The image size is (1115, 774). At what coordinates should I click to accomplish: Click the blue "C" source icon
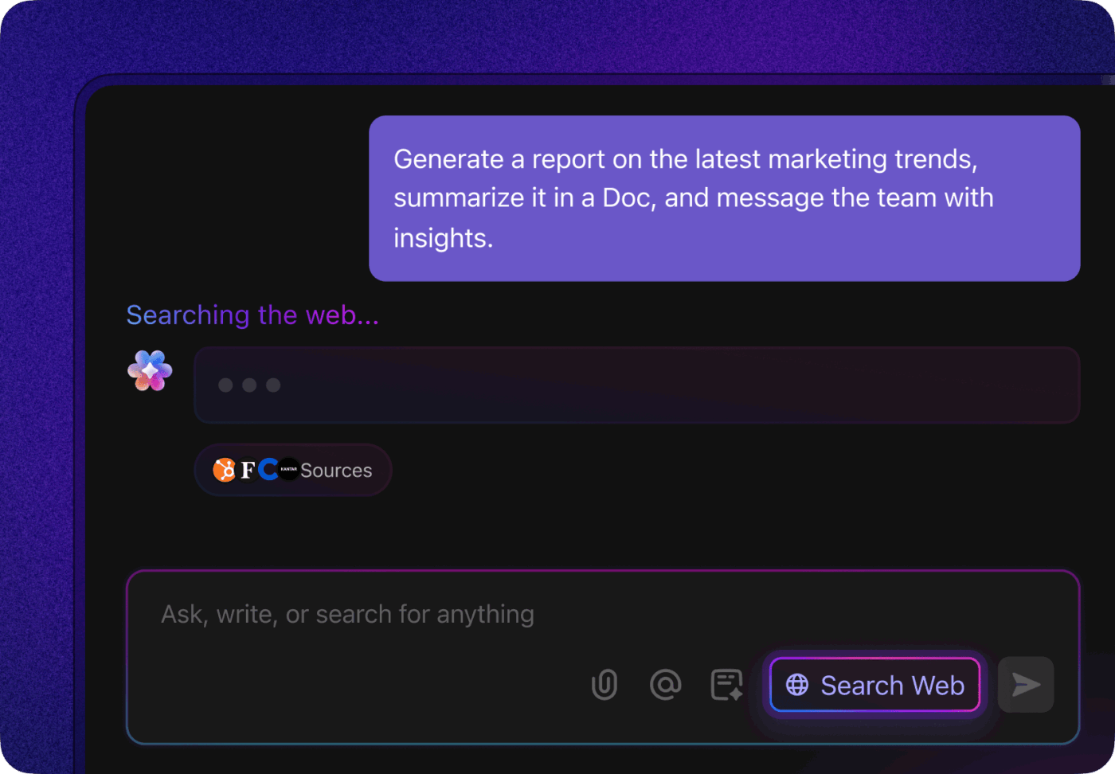[x=268, y=469]
